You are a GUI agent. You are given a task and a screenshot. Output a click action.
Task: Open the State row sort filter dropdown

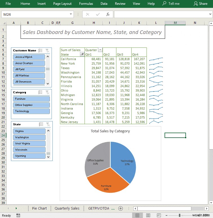click(x=82, y=54)
